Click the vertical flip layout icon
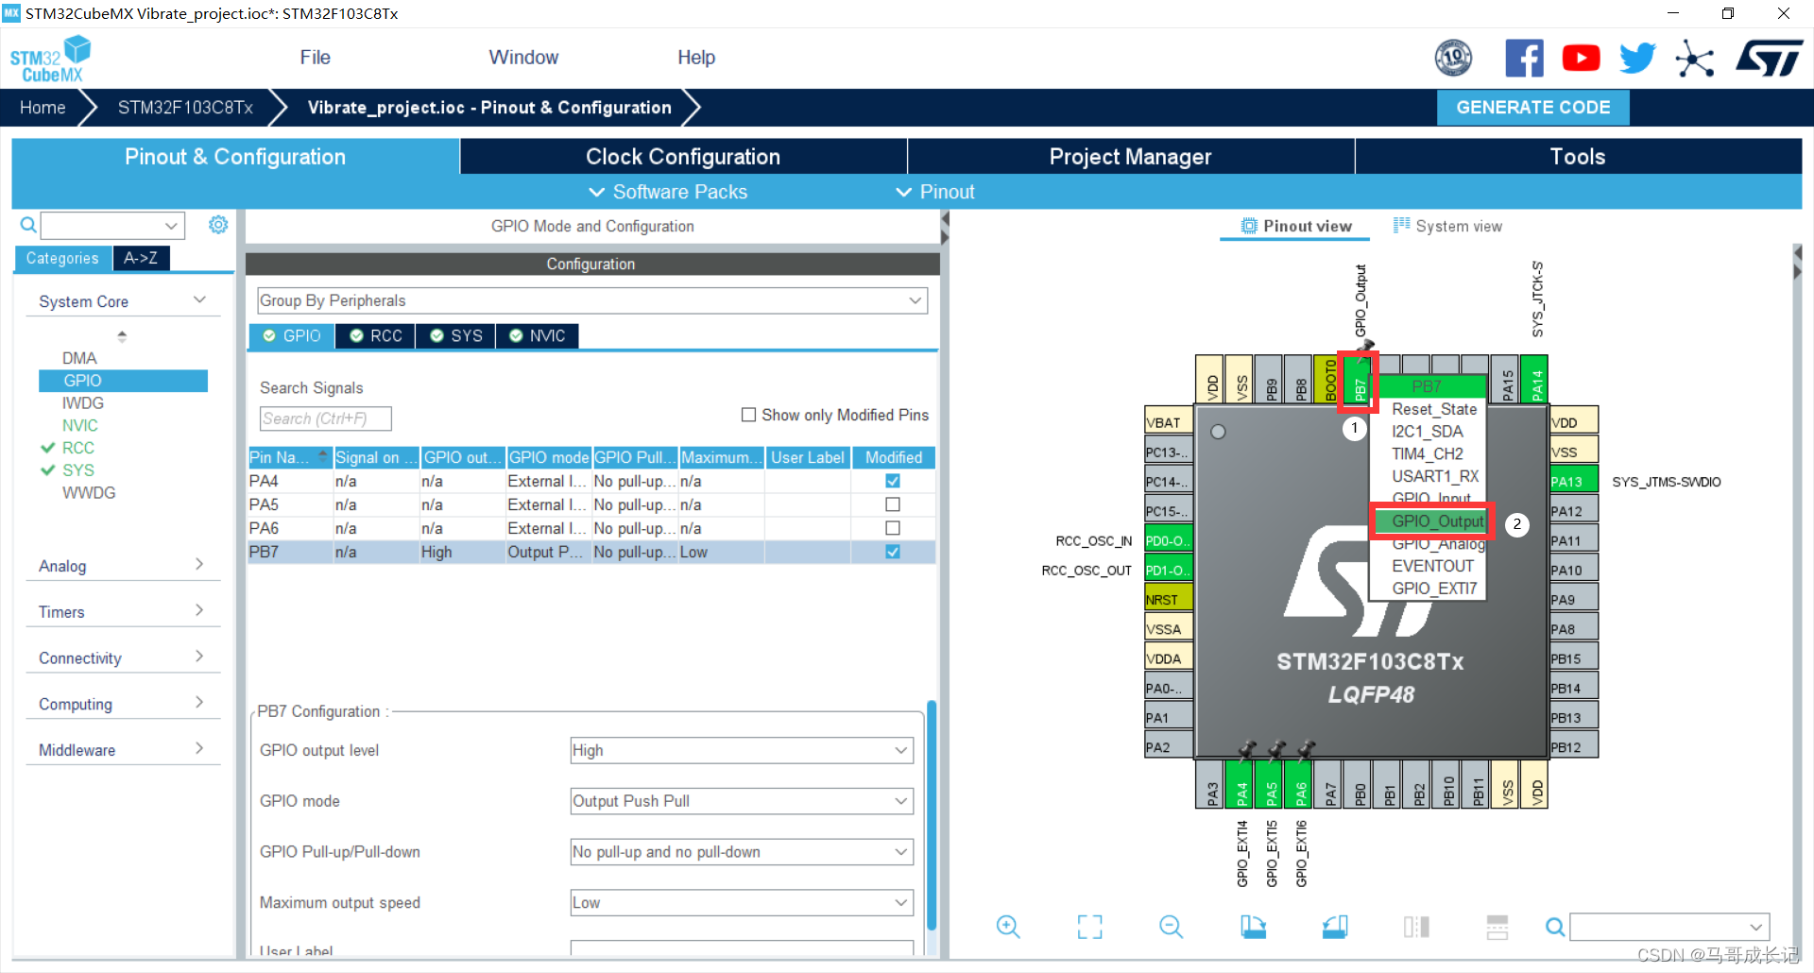 point(1416,927)
